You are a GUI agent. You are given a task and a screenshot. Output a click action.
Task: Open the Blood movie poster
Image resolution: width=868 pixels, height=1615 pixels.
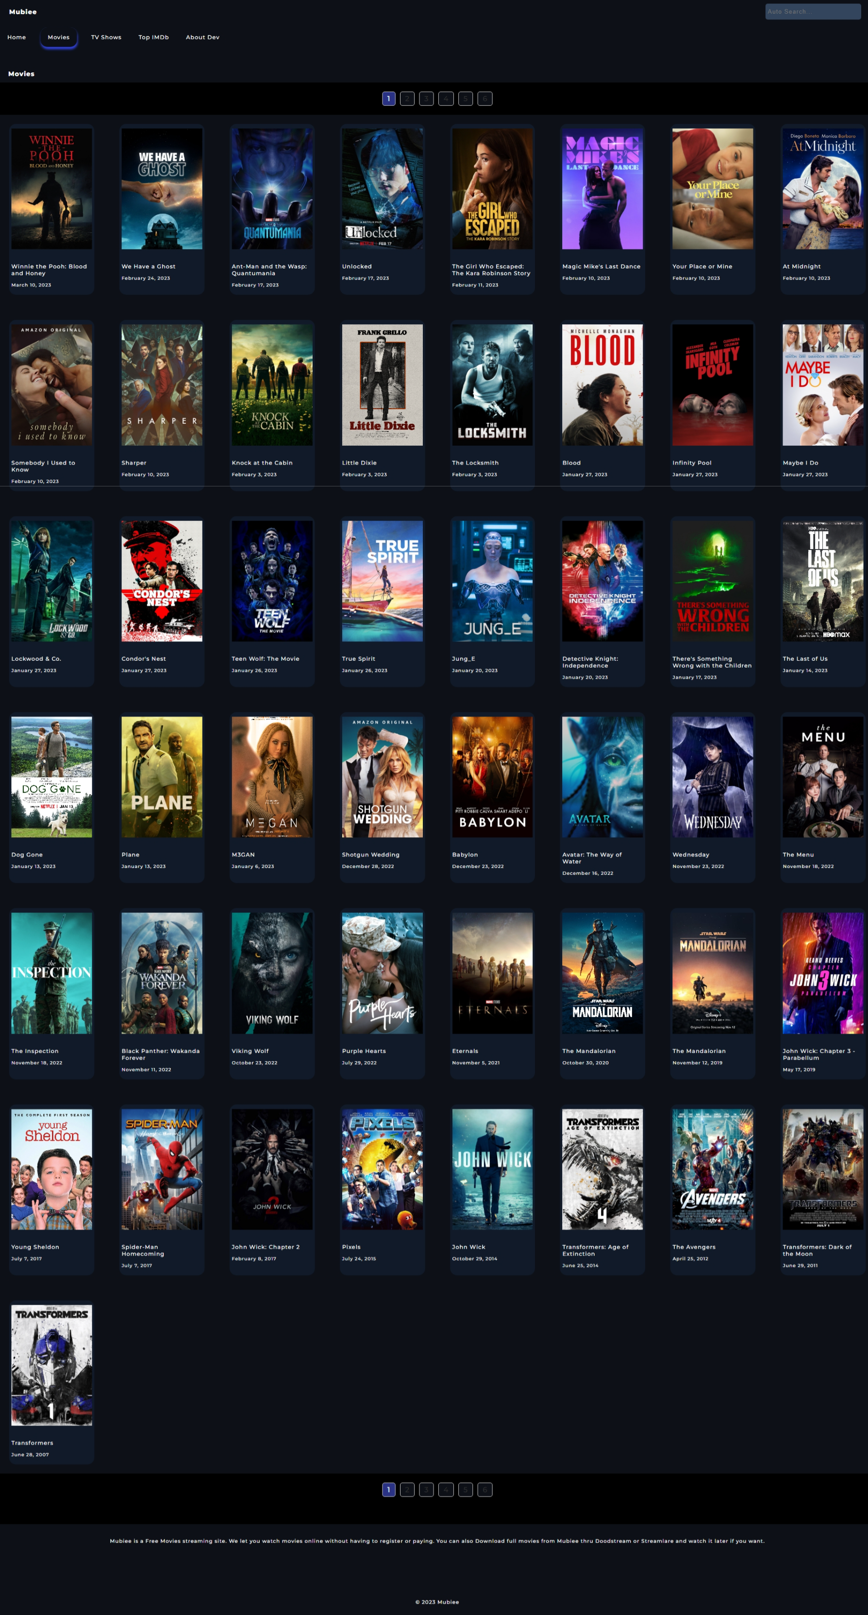coord(603,385)
